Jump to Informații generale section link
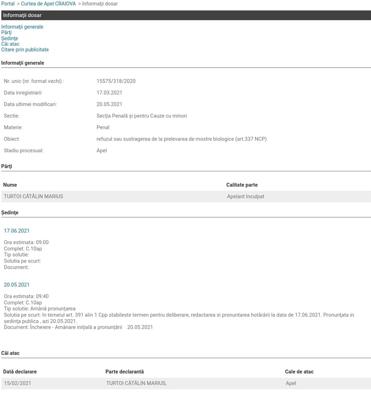371x395 pixels. [22, 27]
